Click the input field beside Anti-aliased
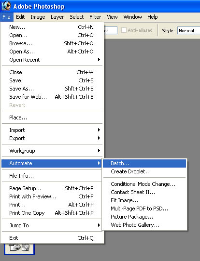Screen dimensions: 200x261 111,31
